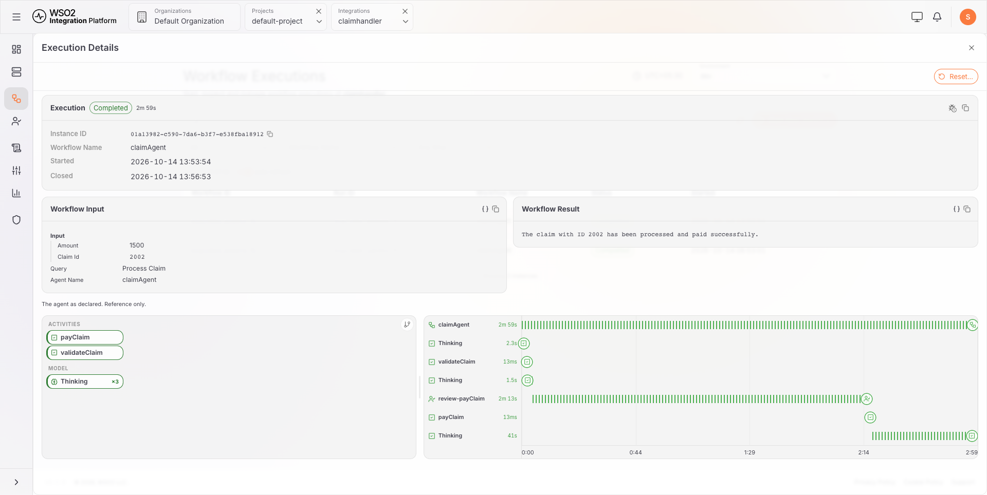The width and height of the screenshot is (987, 495).
Task: Close the Execution Details panel
Action: pyautogui.click(x=972, y=48)
